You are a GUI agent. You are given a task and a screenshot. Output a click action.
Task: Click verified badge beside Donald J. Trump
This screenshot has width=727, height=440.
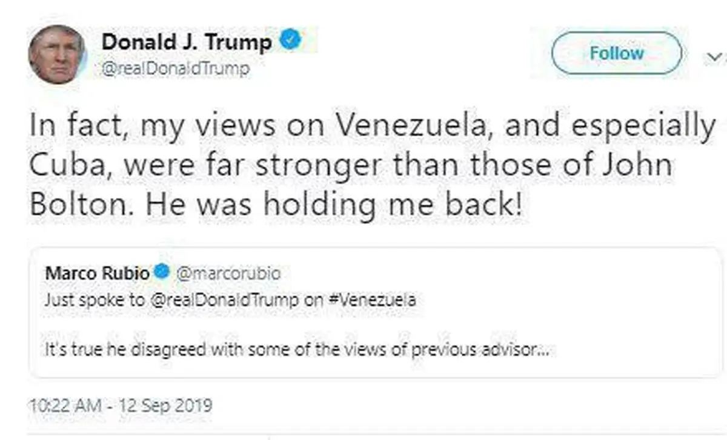click(x=290, y=41)
